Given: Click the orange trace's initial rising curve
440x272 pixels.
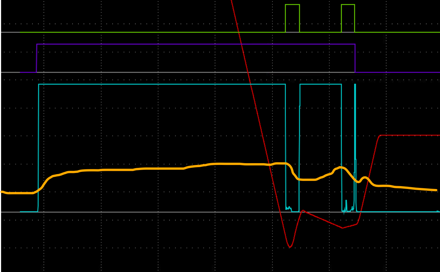Looking at the screenshot, I should pyautogui.click(x=46, y=181).
